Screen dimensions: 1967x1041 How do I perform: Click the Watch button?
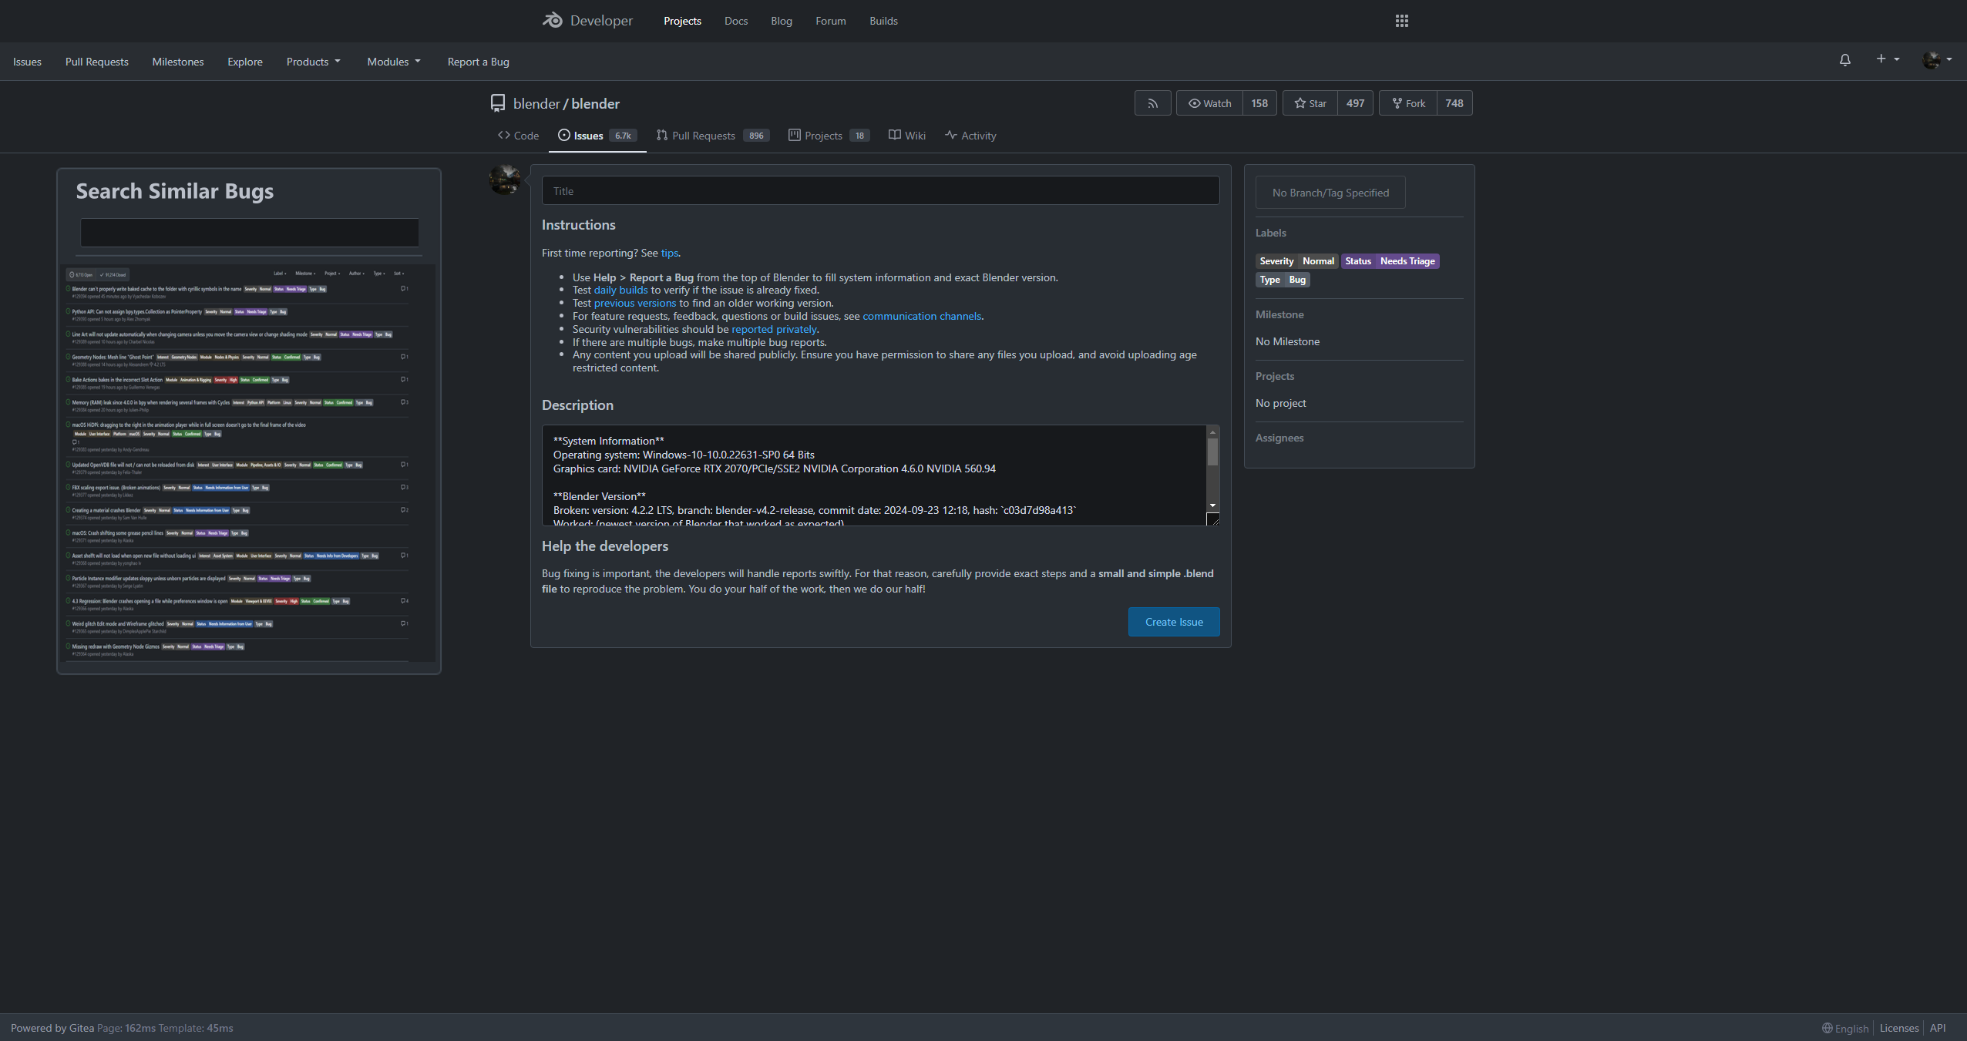tap(1209, 103)
